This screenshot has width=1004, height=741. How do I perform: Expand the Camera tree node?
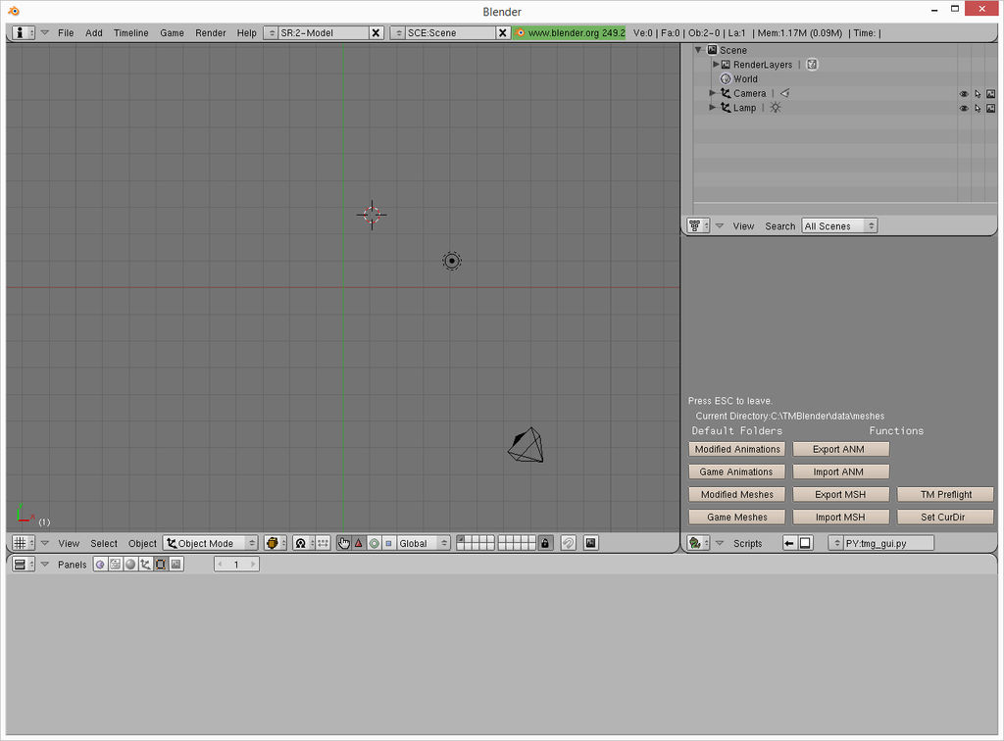coord(713,93)
